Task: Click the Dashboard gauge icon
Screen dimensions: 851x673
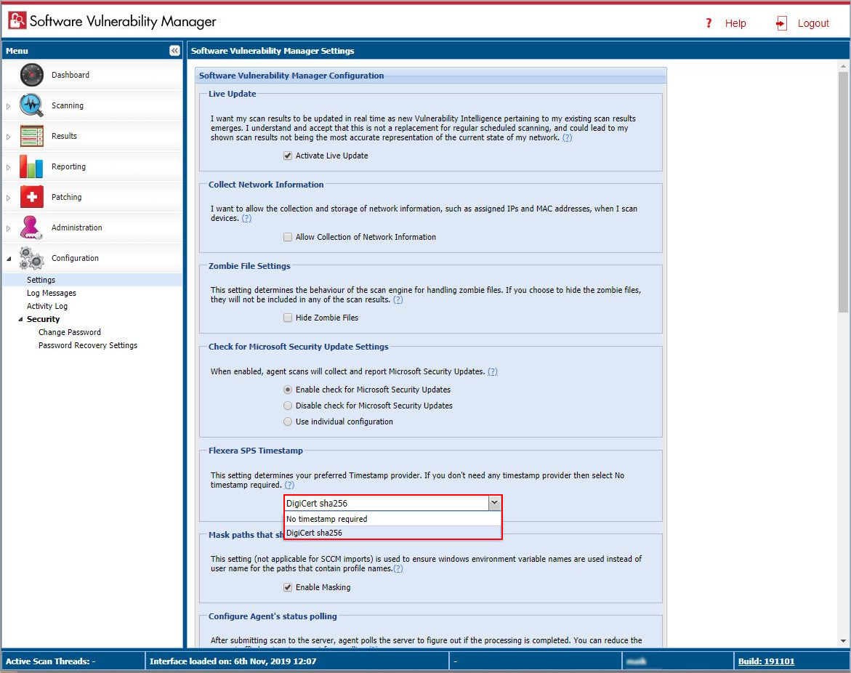Action: pyautogui.click(x=32, y=75)
